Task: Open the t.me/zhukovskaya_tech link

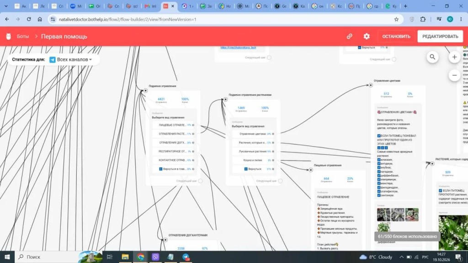Action: pyautogui.click(x=238, y=47)
